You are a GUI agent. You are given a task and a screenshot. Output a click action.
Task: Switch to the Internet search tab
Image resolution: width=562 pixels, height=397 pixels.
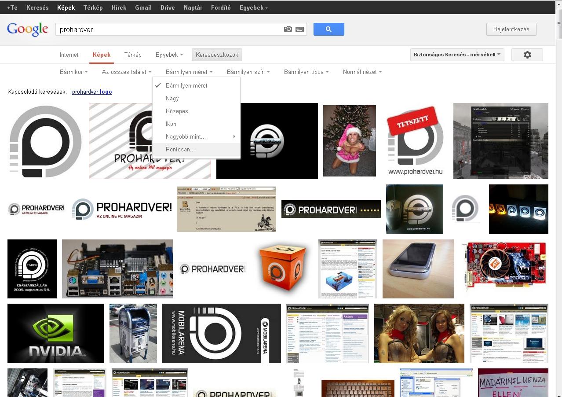[x=69, y=55]
